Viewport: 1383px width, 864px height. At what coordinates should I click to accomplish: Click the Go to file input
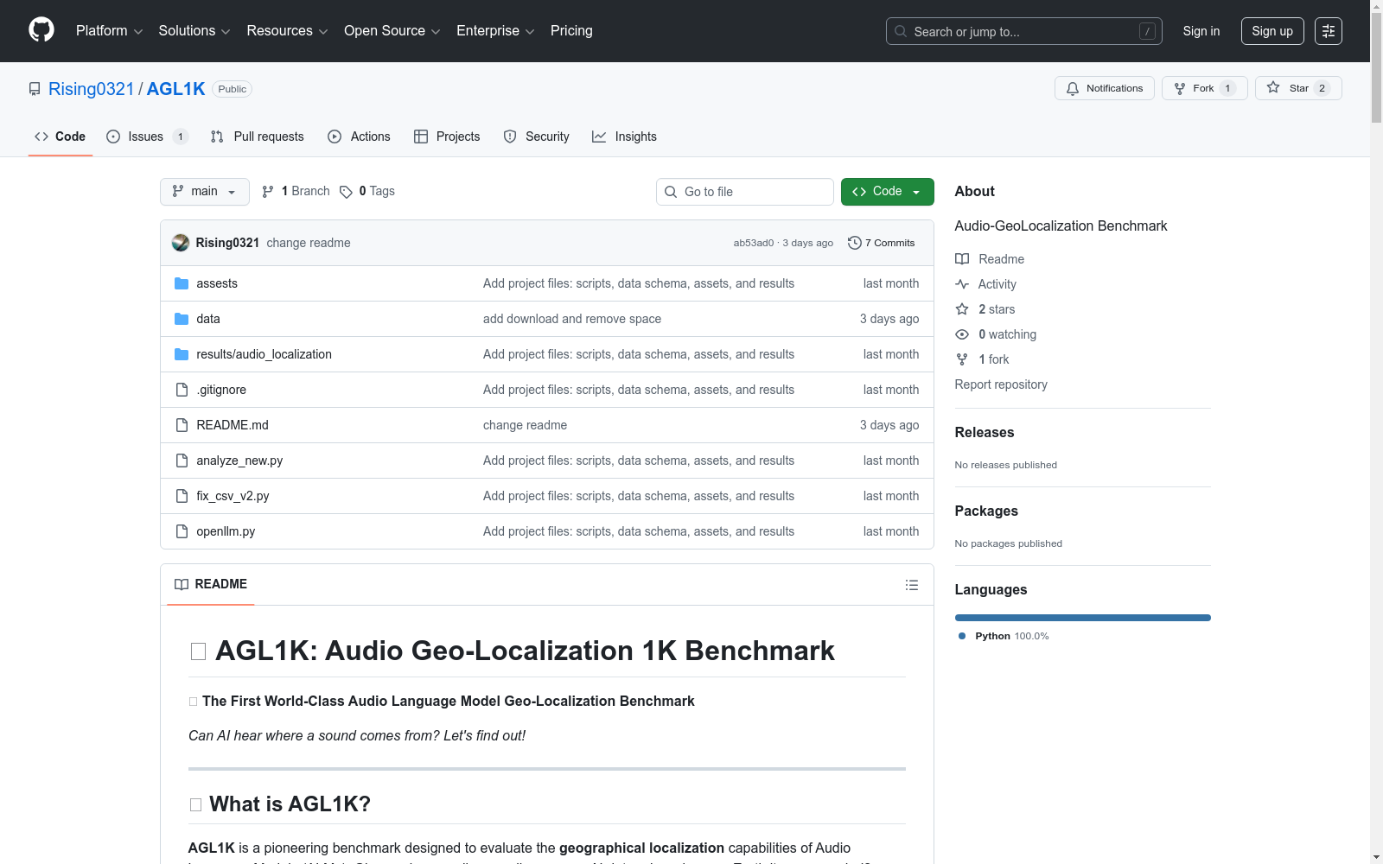(x=745, y=192)
